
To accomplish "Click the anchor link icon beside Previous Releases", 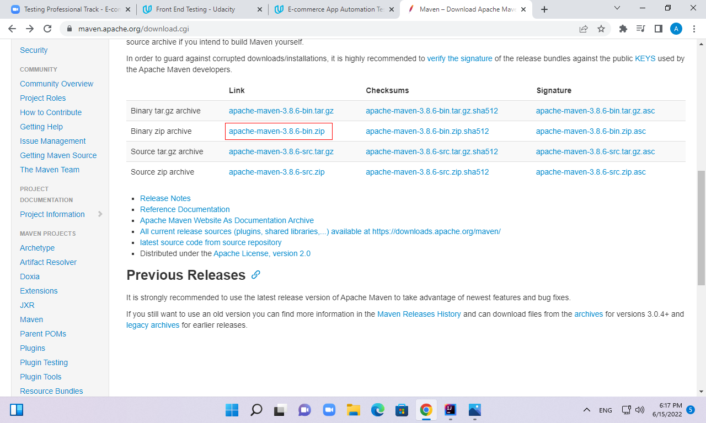I will click(256, 274).
